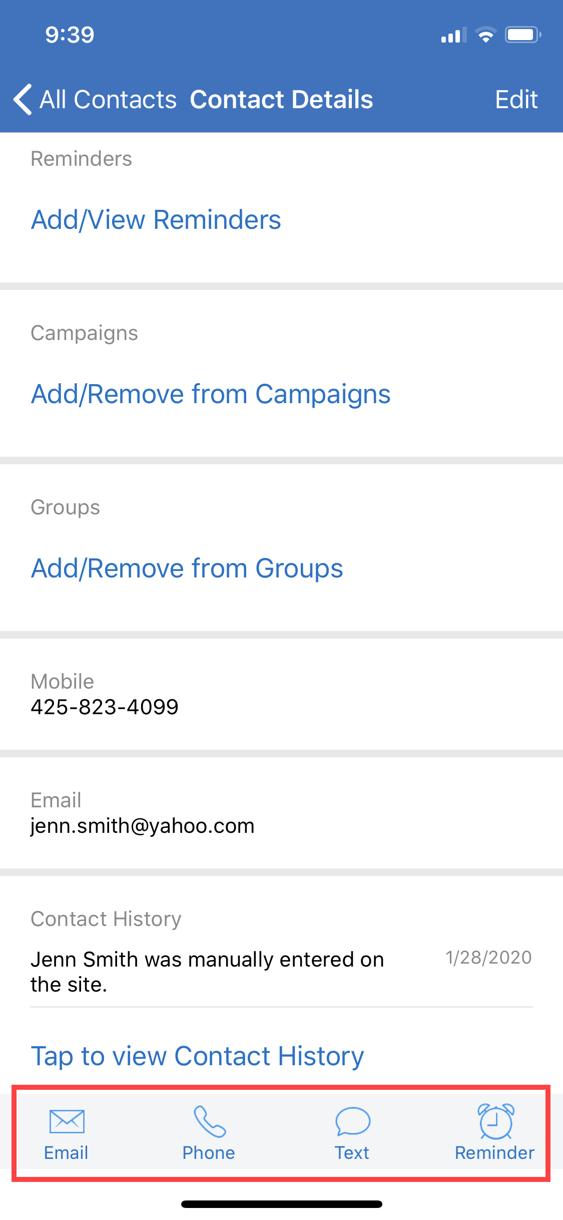Tap the cellular signal bars icon

[x=453, y=35]
